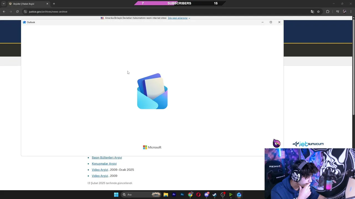Open Chrome media controls icon
This screenshot has height=199, width=355.
(x=338, y=12)
